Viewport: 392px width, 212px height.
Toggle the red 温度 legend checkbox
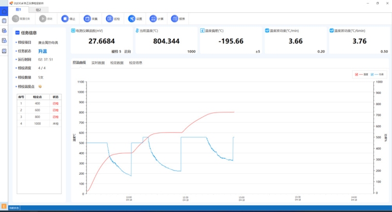pos(356,74)
